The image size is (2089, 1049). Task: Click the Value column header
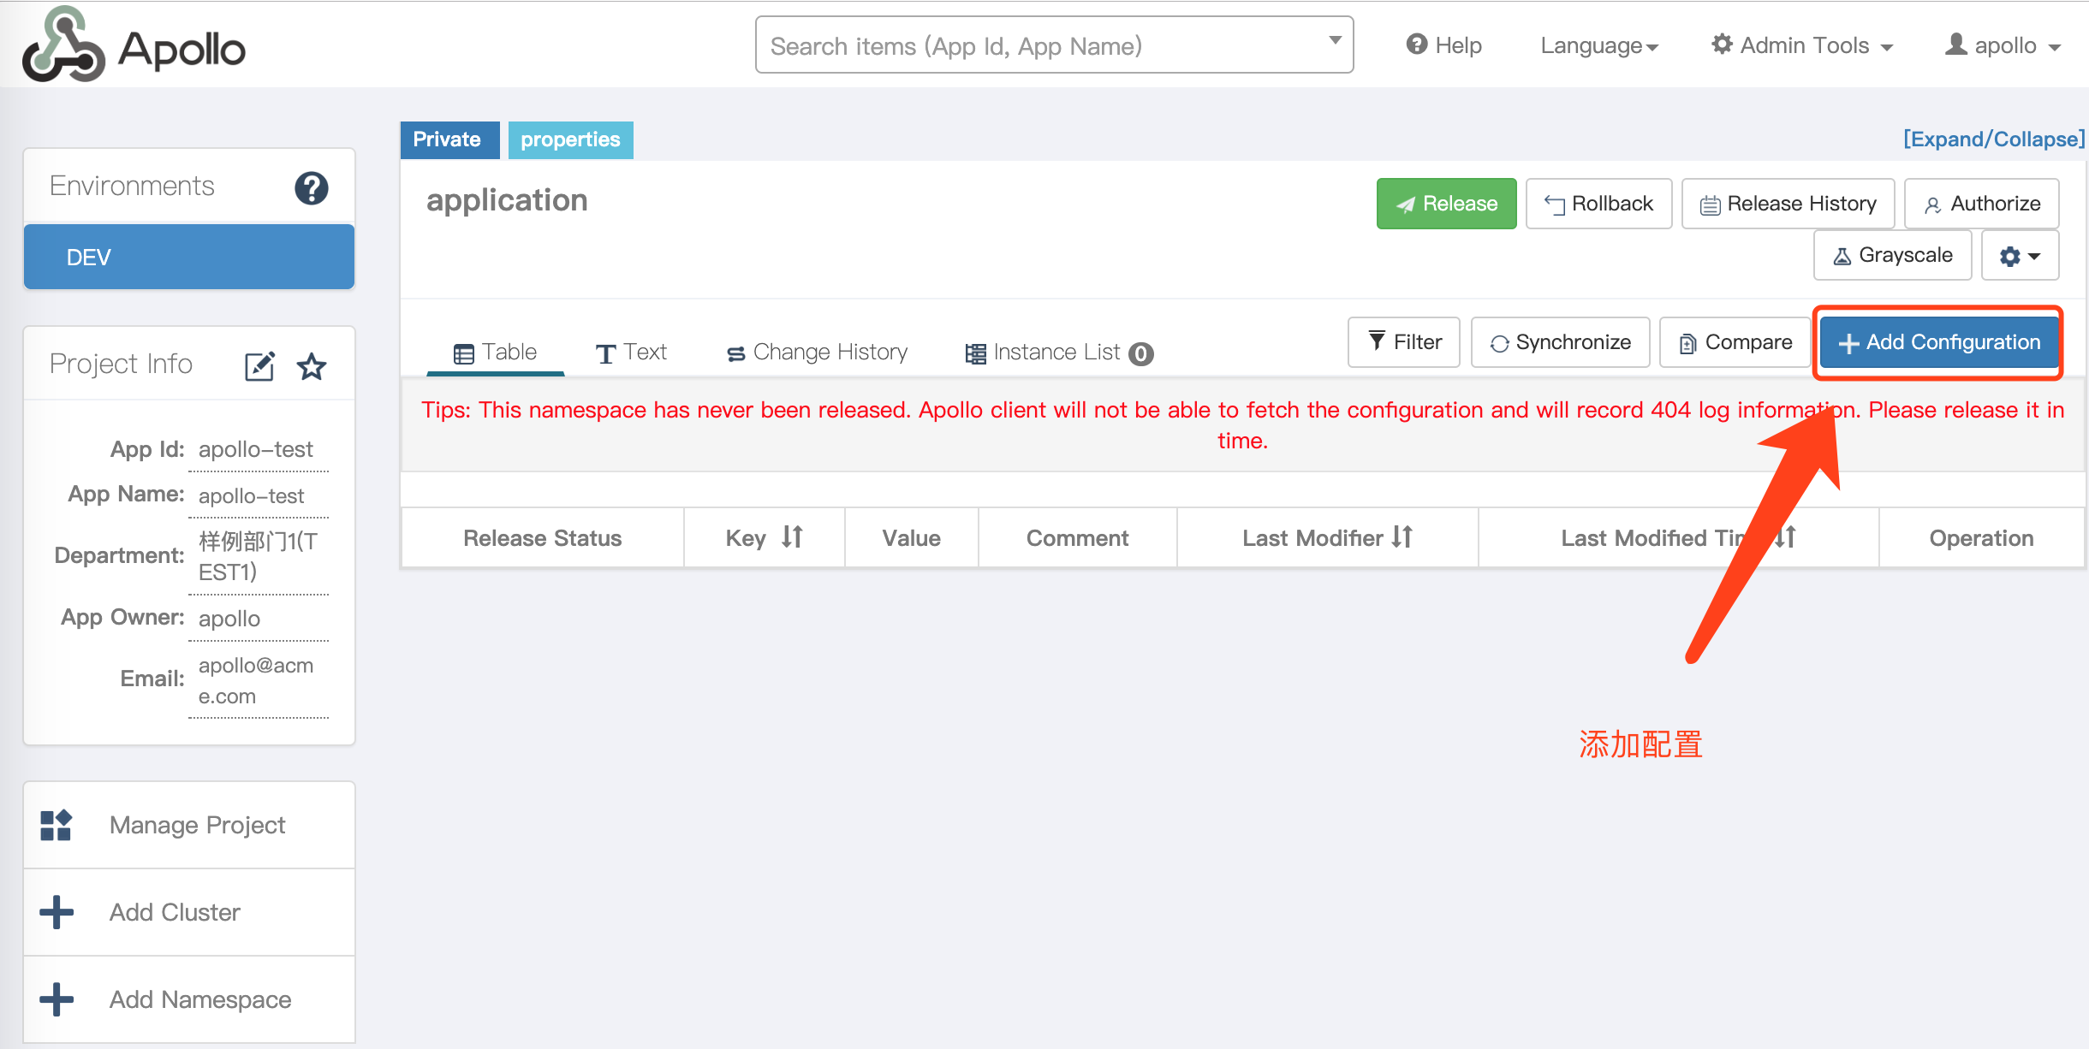(x=911, y=538)
